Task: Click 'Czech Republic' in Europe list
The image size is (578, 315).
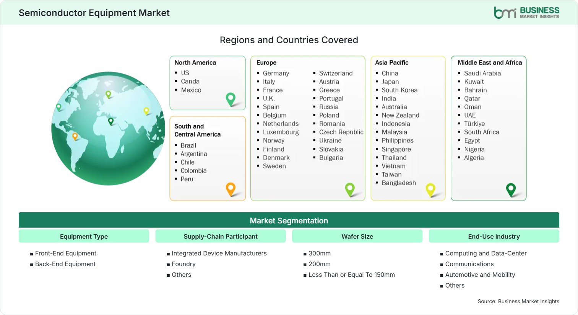Action: pyautogui.click(x=341, y=132)
